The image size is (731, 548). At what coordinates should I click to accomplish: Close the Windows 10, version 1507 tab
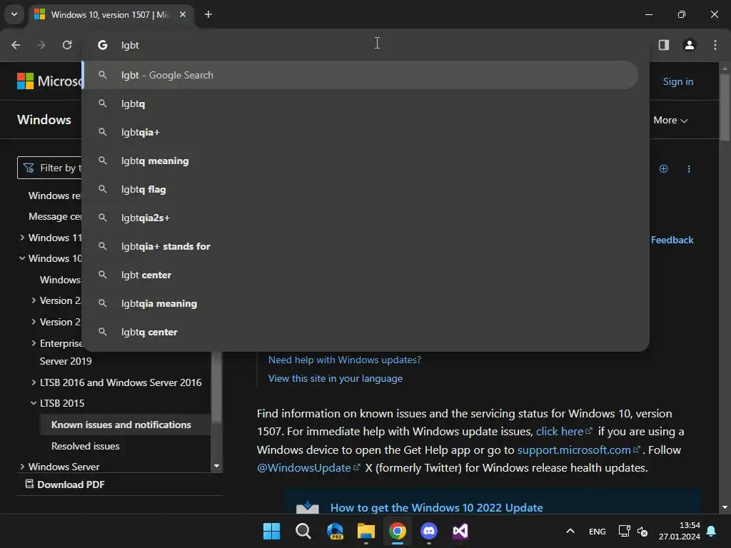pos(183,14)
